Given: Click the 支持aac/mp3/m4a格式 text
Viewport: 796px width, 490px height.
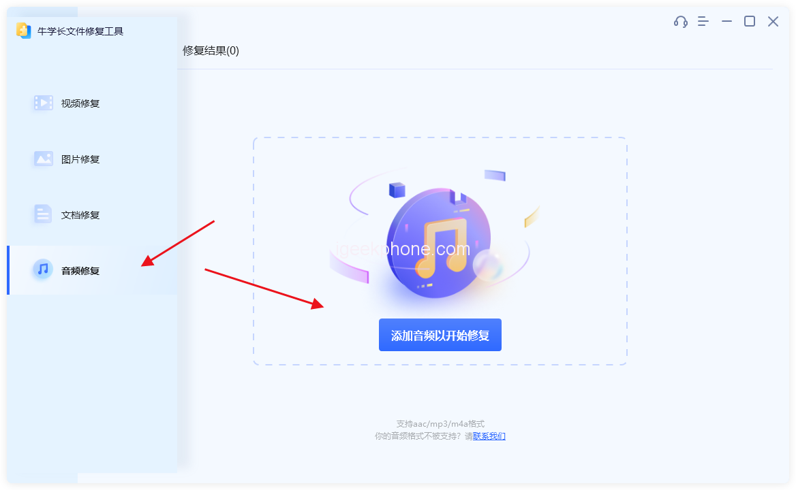Looking at the screenshot, I should click(440, 423).
